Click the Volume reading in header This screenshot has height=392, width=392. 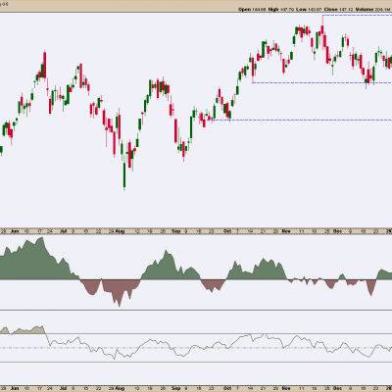[373, 10]
